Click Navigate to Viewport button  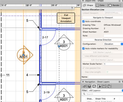pos(103,18)
